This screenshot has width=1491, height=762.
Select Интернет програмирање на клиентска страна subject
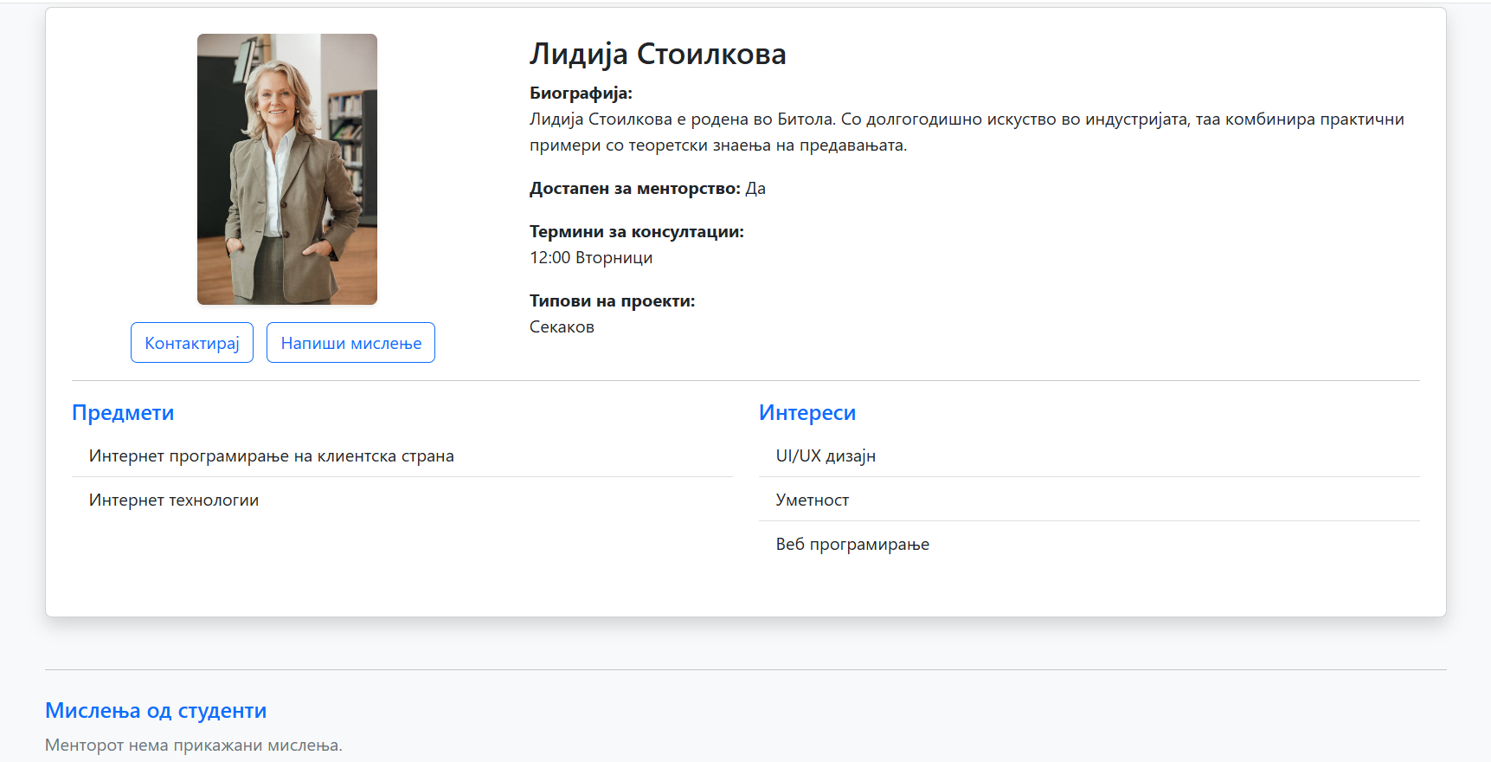(271, 455)
